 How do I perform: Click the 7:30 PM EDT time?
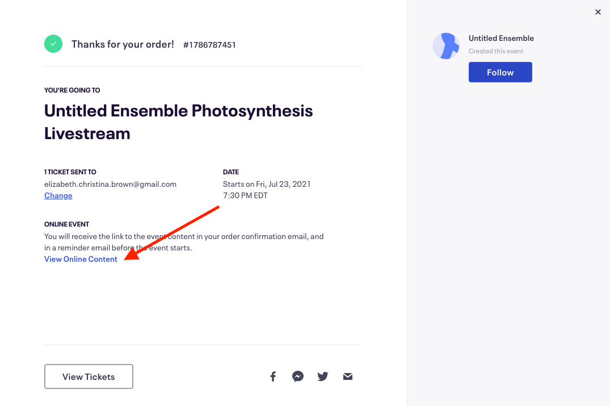[245, 195]
